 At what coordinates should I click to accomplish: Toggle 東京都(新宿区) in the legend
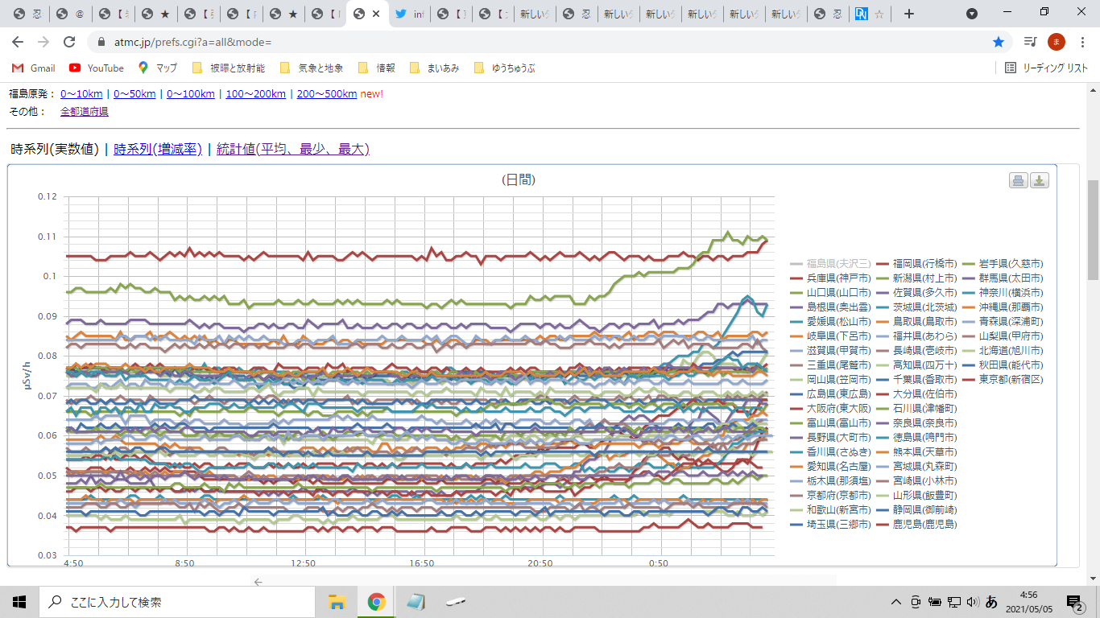(1003, 380)
